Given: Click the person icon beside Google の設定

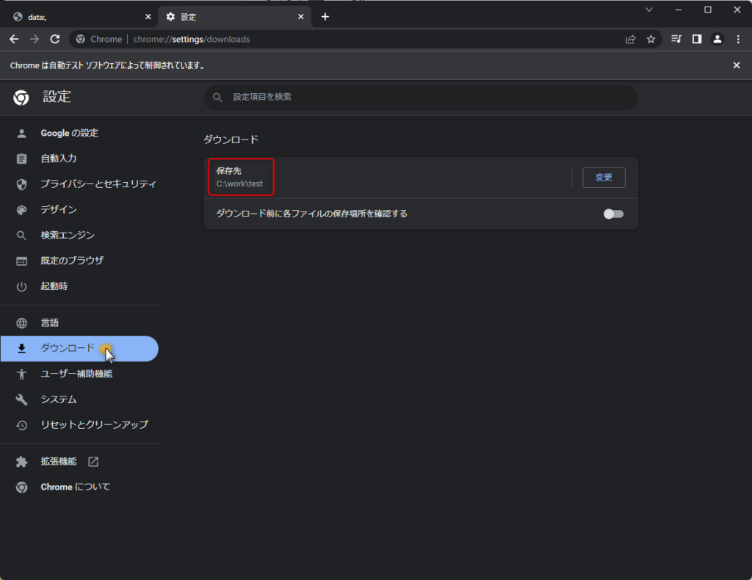Looking at the screenshot, I should pos(21,134).
